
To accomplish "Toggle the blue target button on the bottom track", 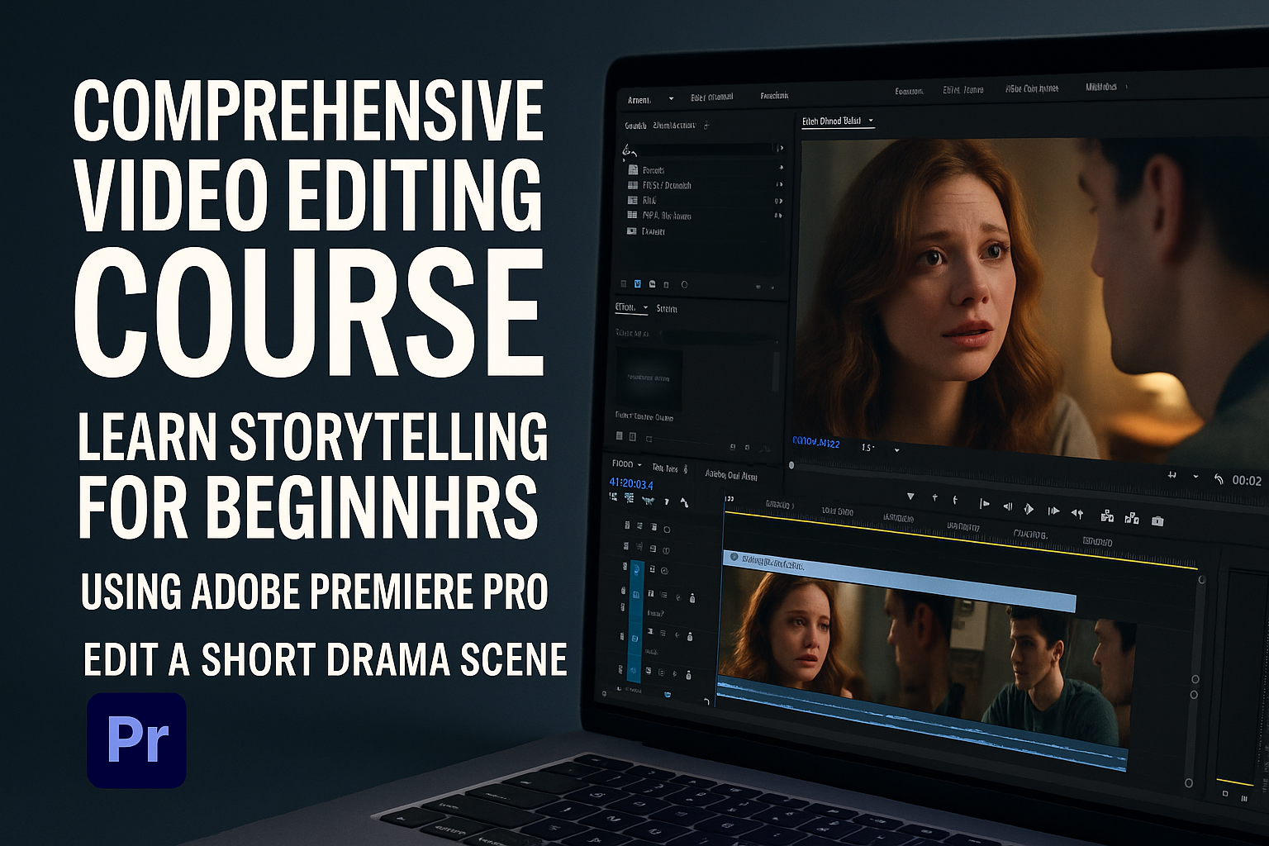I will click(x=634, y=670).
